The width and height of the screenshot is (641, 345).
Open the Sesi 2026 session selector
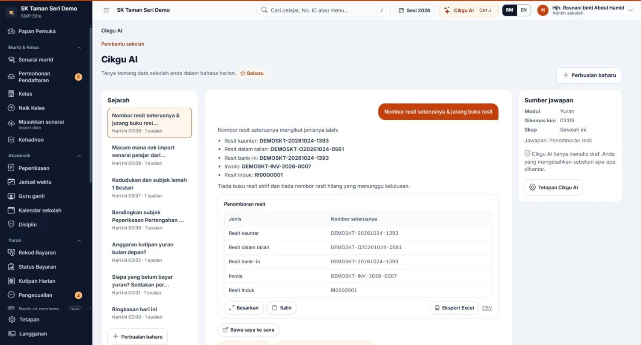tap(415, 10)
